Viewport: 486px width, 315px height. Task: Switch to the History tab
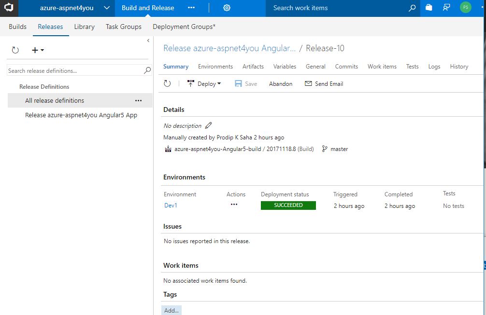[x=459, y=67]
